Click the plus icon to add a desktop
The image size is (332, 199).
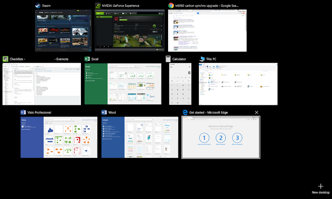(x=320, y=186)
